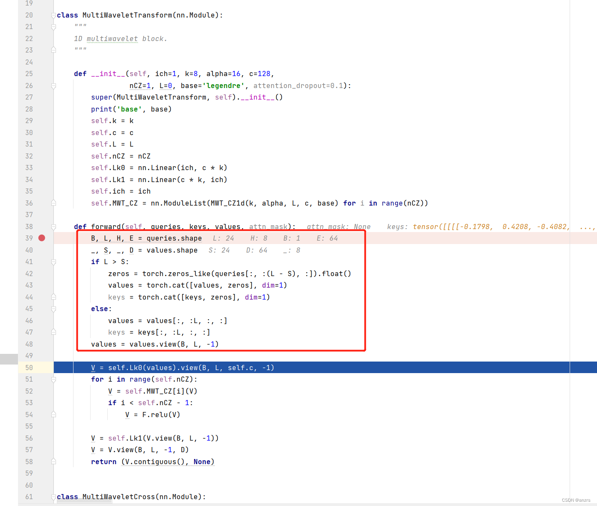
Task: Click 'values = values[:, :L, :, :]' line
Action: coord(168,321)
